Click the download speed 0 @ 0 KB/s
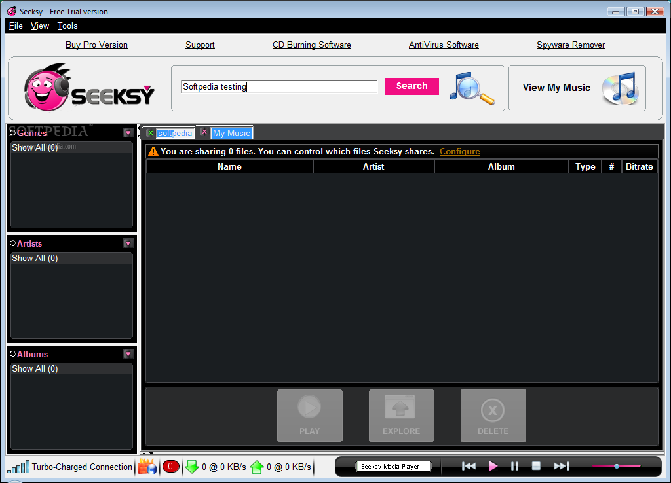671x483 pixels. point(224,467)
